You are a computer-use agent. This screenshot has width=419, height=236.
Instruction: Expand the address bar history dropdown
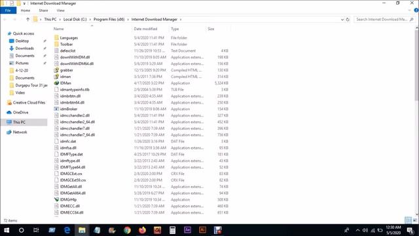[x=342, y=19]
